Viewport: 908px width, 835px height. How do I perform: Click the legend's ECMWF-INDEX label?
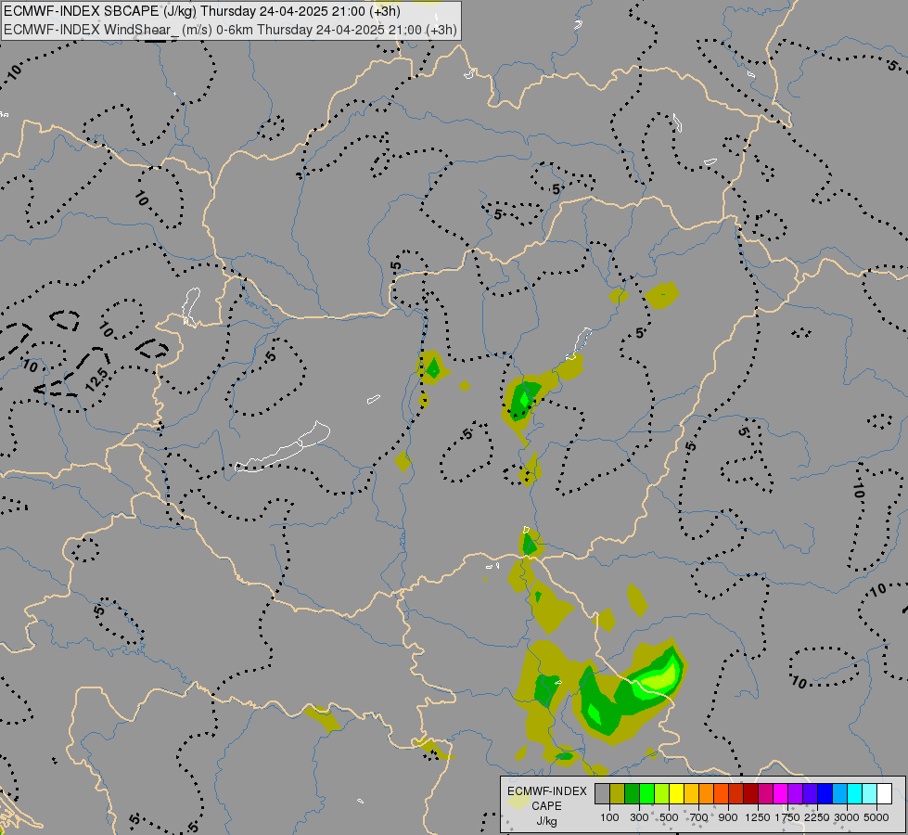[546, 791]
